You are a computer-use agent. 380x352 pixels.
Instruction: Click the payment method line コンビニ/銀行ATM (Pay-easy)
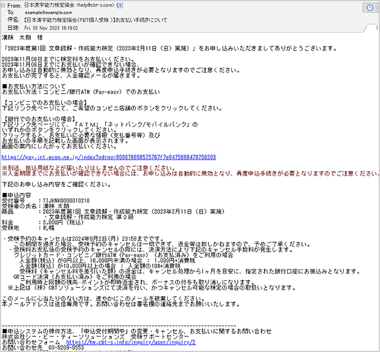point(80,92)
